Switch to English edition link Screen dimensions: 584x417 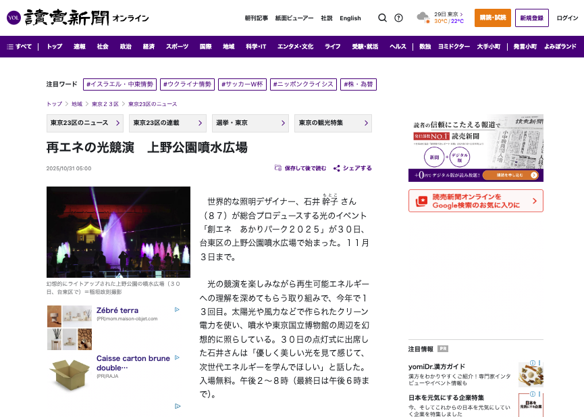click(350, 18)
